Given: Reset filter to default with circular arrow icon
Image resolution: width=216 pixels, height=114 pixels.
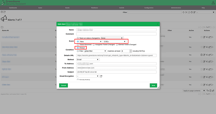Looking at the screenshot, I should [x=189, y=12].
